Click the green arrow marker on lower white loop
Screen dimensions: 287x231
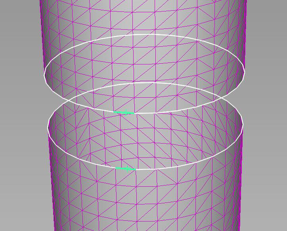[x=126, y=169]
